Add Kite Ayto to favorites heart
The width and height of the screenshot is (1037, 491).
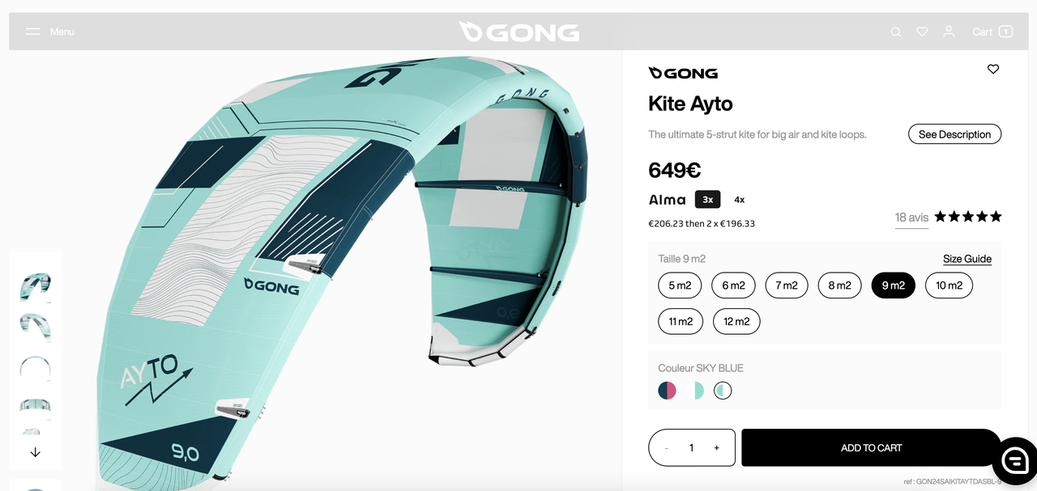[x=993, y=70]
